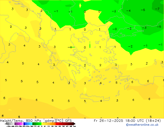Click the dark gray left arrow of the color scale
This screenshot has width=164, height=127.
[6, 124]
